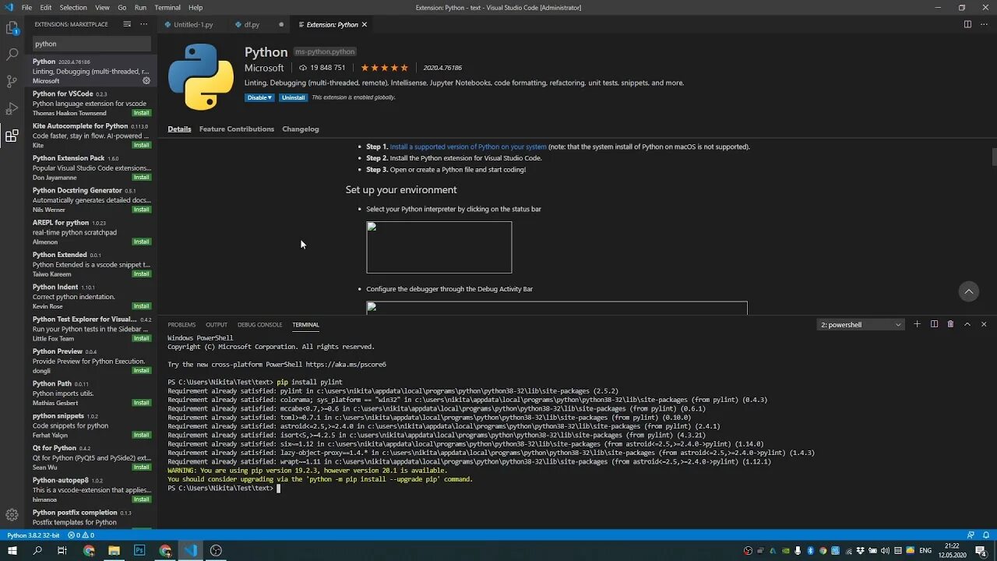Viewport: 997px width, 561px height.
Task: Open the Go menu
Action: point(122,7)
